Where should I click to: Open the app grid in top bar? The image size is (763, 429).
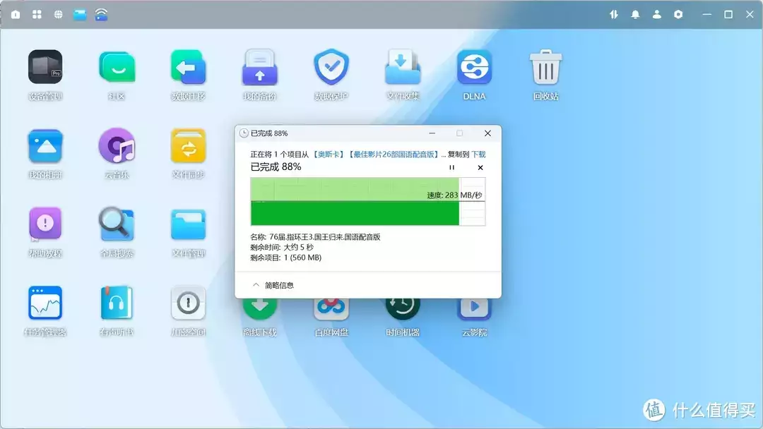click(x=37, y=15)
